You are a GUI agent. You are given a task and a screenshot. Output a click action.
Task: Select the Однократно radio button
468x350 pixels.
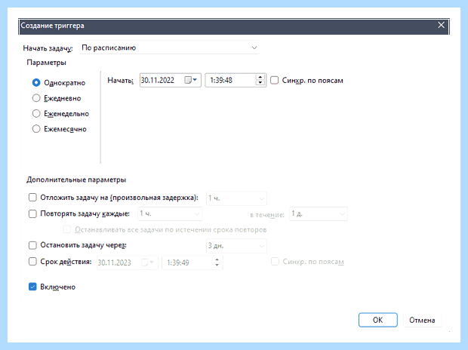(x=36, y=83)
